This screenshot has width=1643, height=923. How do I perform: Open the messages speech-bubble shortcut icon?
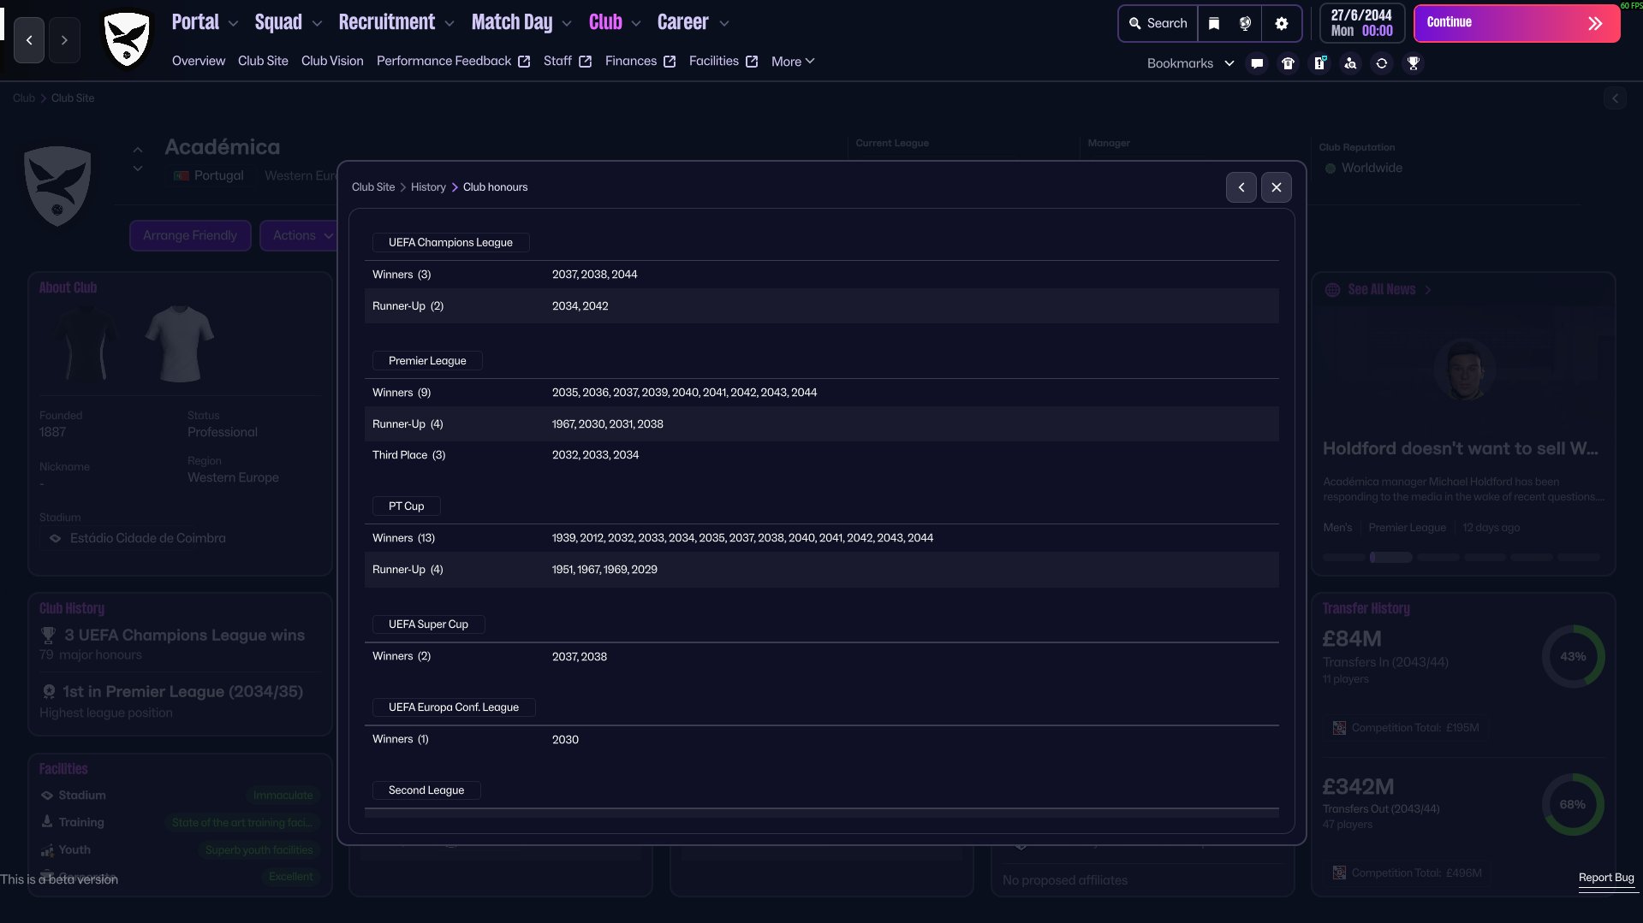pos(1257,63)
